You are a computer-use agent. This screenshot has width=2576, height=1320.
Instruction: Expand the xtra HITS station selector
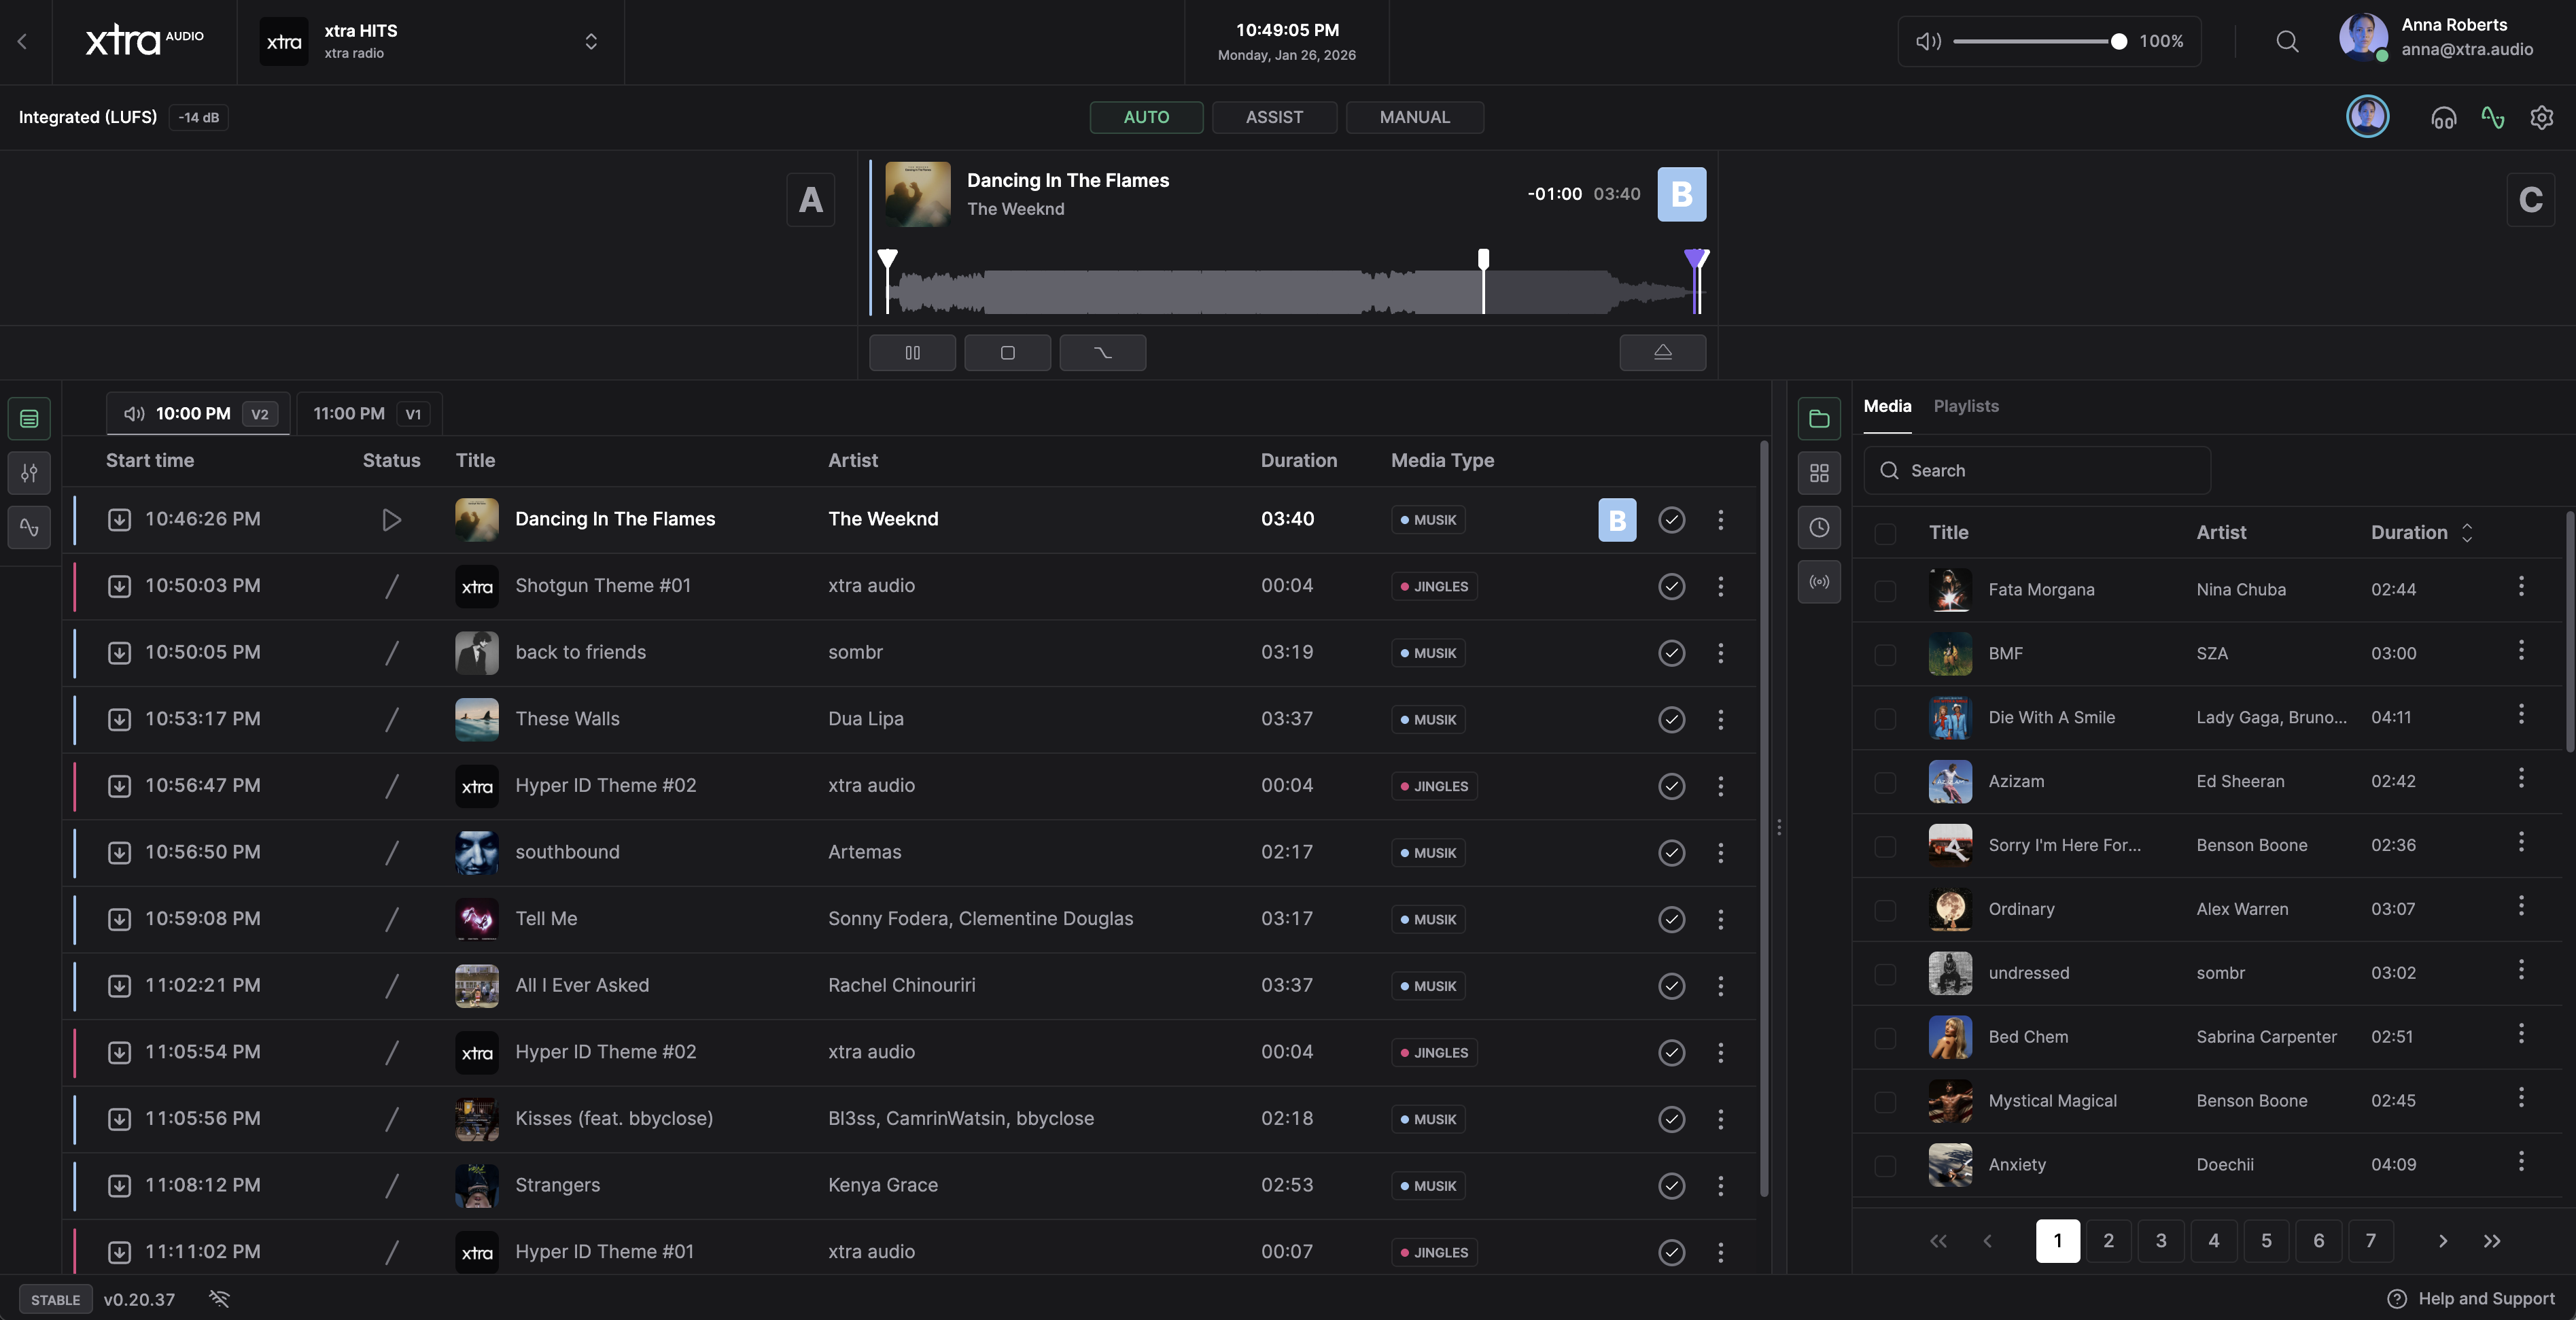click(x=591, y=41)
